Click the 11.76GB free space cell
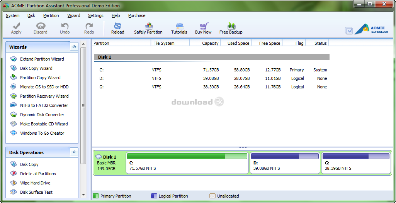The width and height of the screenshot is (396, 203). point(273,87)
